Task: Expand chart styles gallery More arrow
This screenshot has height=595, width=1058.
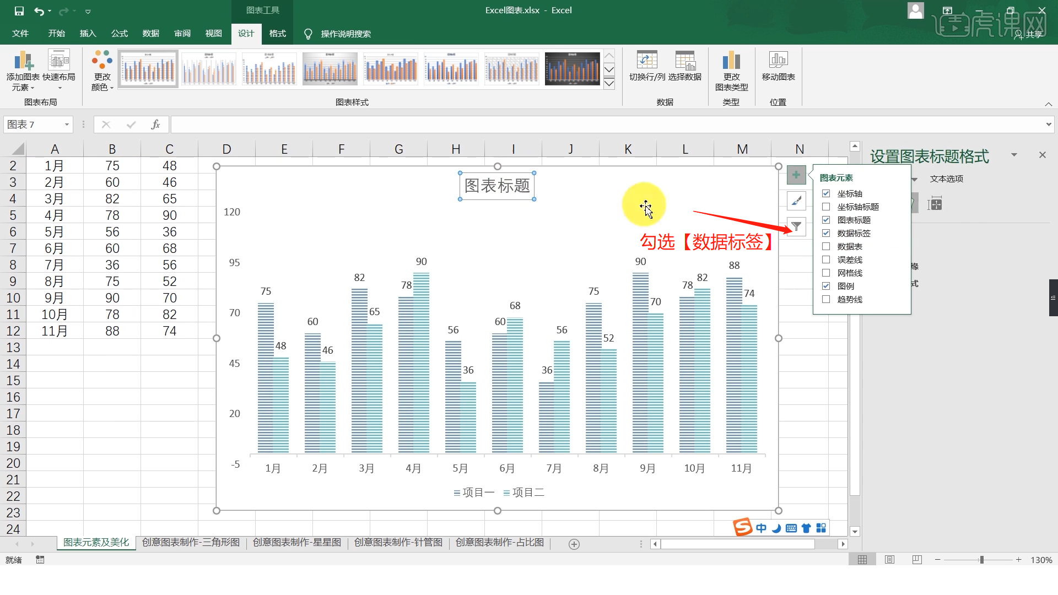Action: (x=609, y=84)
